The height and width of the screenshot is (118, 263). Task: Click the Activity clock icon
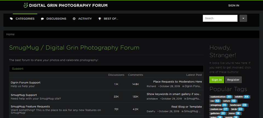pos(74,19)
